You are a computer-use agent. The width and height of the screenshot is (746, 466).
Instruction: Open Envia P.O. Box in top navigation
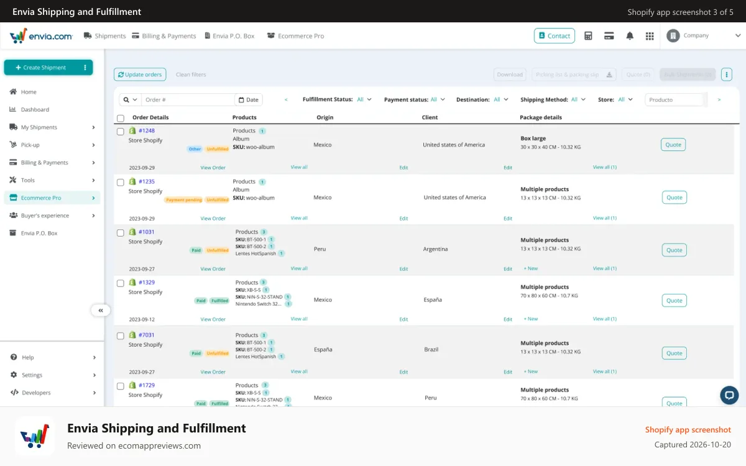229,36
